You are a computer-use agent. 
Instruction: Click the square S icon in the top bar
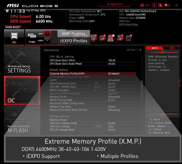[x=155, y=5]
